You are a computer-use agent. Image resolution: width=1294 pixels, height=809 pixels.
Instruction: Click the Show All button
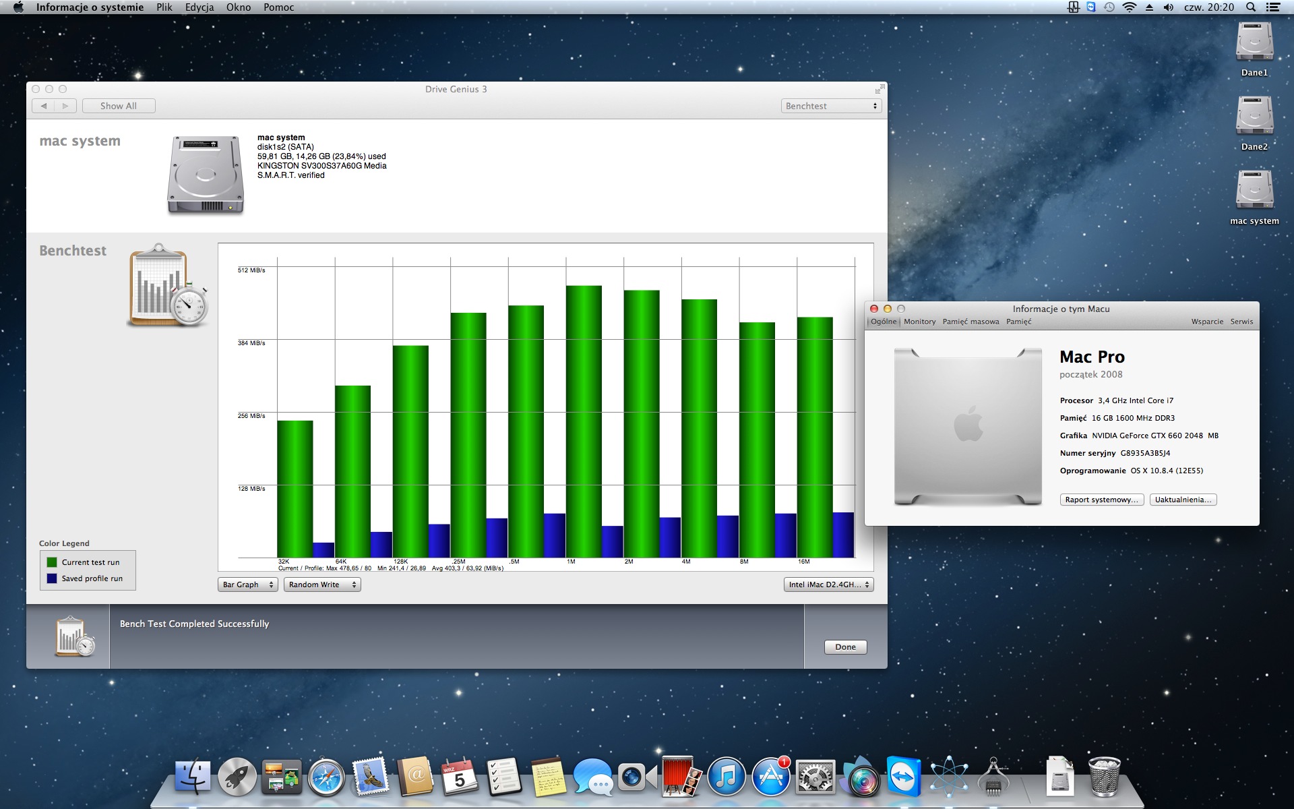[119, 106]
